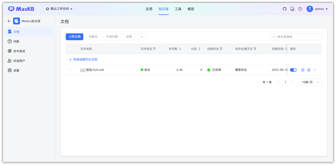The image size is (336, 165).
Task: Open the documentation book icon
Action: [x=292, y=9]
